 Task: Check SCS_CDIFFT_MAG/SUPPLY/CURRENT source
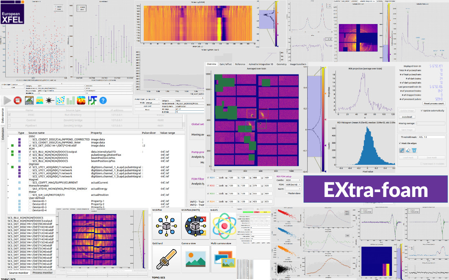tap(30, 182)
